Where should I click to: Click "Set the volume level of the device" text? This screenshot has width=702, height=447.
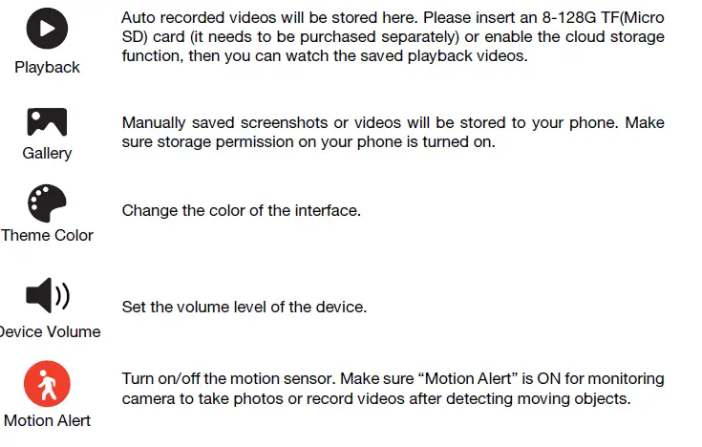tap(244, 308)
